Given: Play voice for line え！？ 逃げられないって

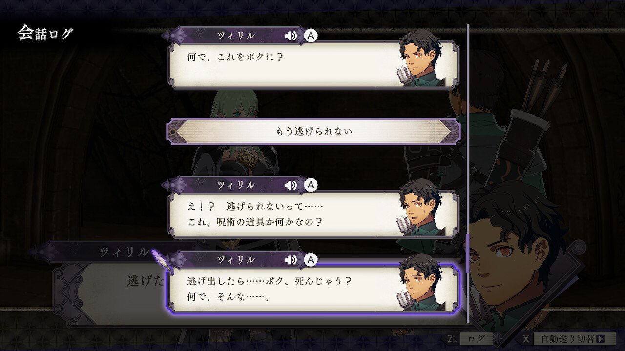Looking at the screenshot, I should (x=291, y=185).
